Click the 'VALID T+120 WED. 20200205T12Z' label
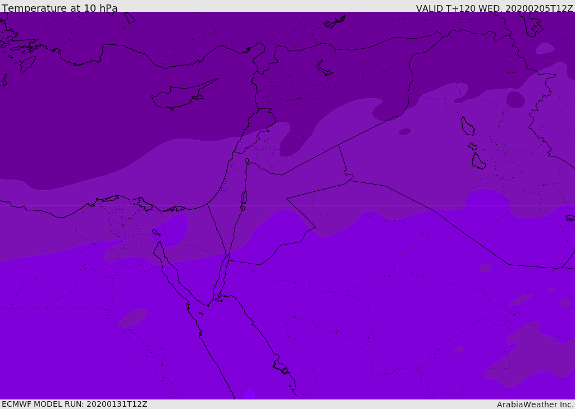This screenshot has width=575, height=409. click(x=494, y=8)
